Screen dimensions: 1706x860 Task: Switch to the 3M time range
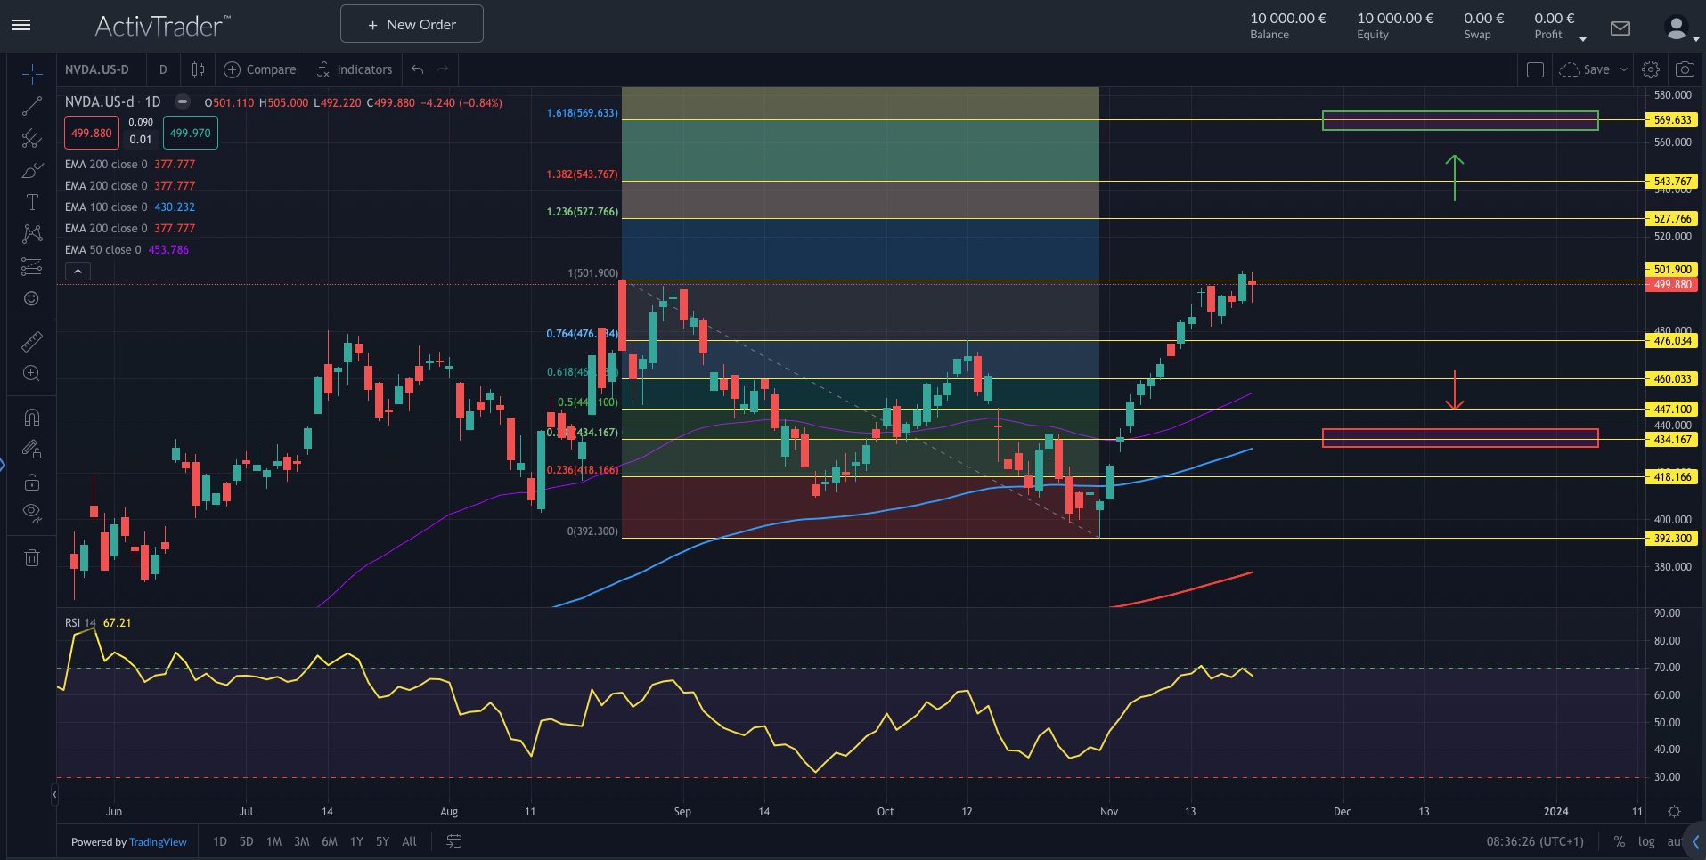[x=302, y=841]
